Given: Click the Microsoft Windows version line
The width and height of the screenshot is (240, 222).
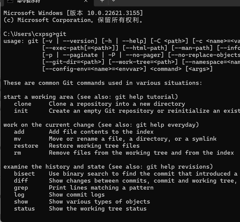Looking at the screenshot, I should 73,13.
